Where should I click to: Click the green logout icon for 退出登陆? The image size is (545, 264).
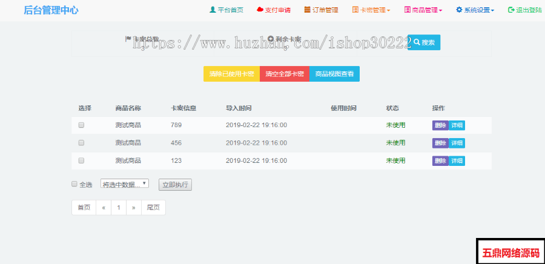(x=511, y=10)
